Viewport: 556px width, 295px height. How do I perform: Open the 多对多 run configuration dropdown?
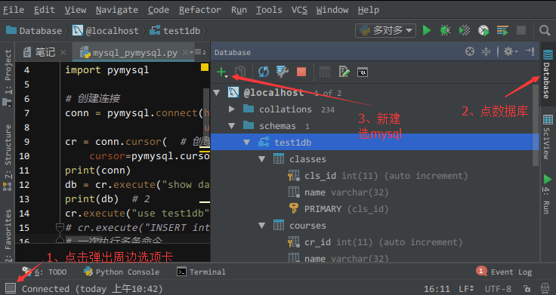(x=385, y=30)
